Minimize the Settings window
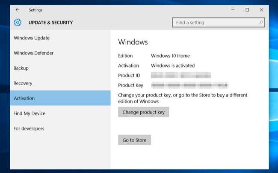The height and width of the screenshot is (173, 278). click(x=232, y=10)
